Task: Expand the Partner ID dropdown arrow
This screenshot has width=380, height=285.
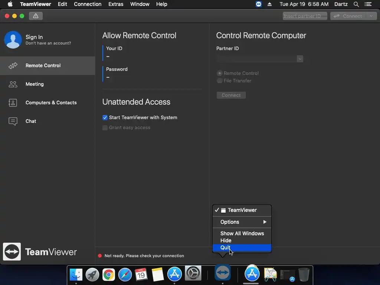Action: pos(300,59)
